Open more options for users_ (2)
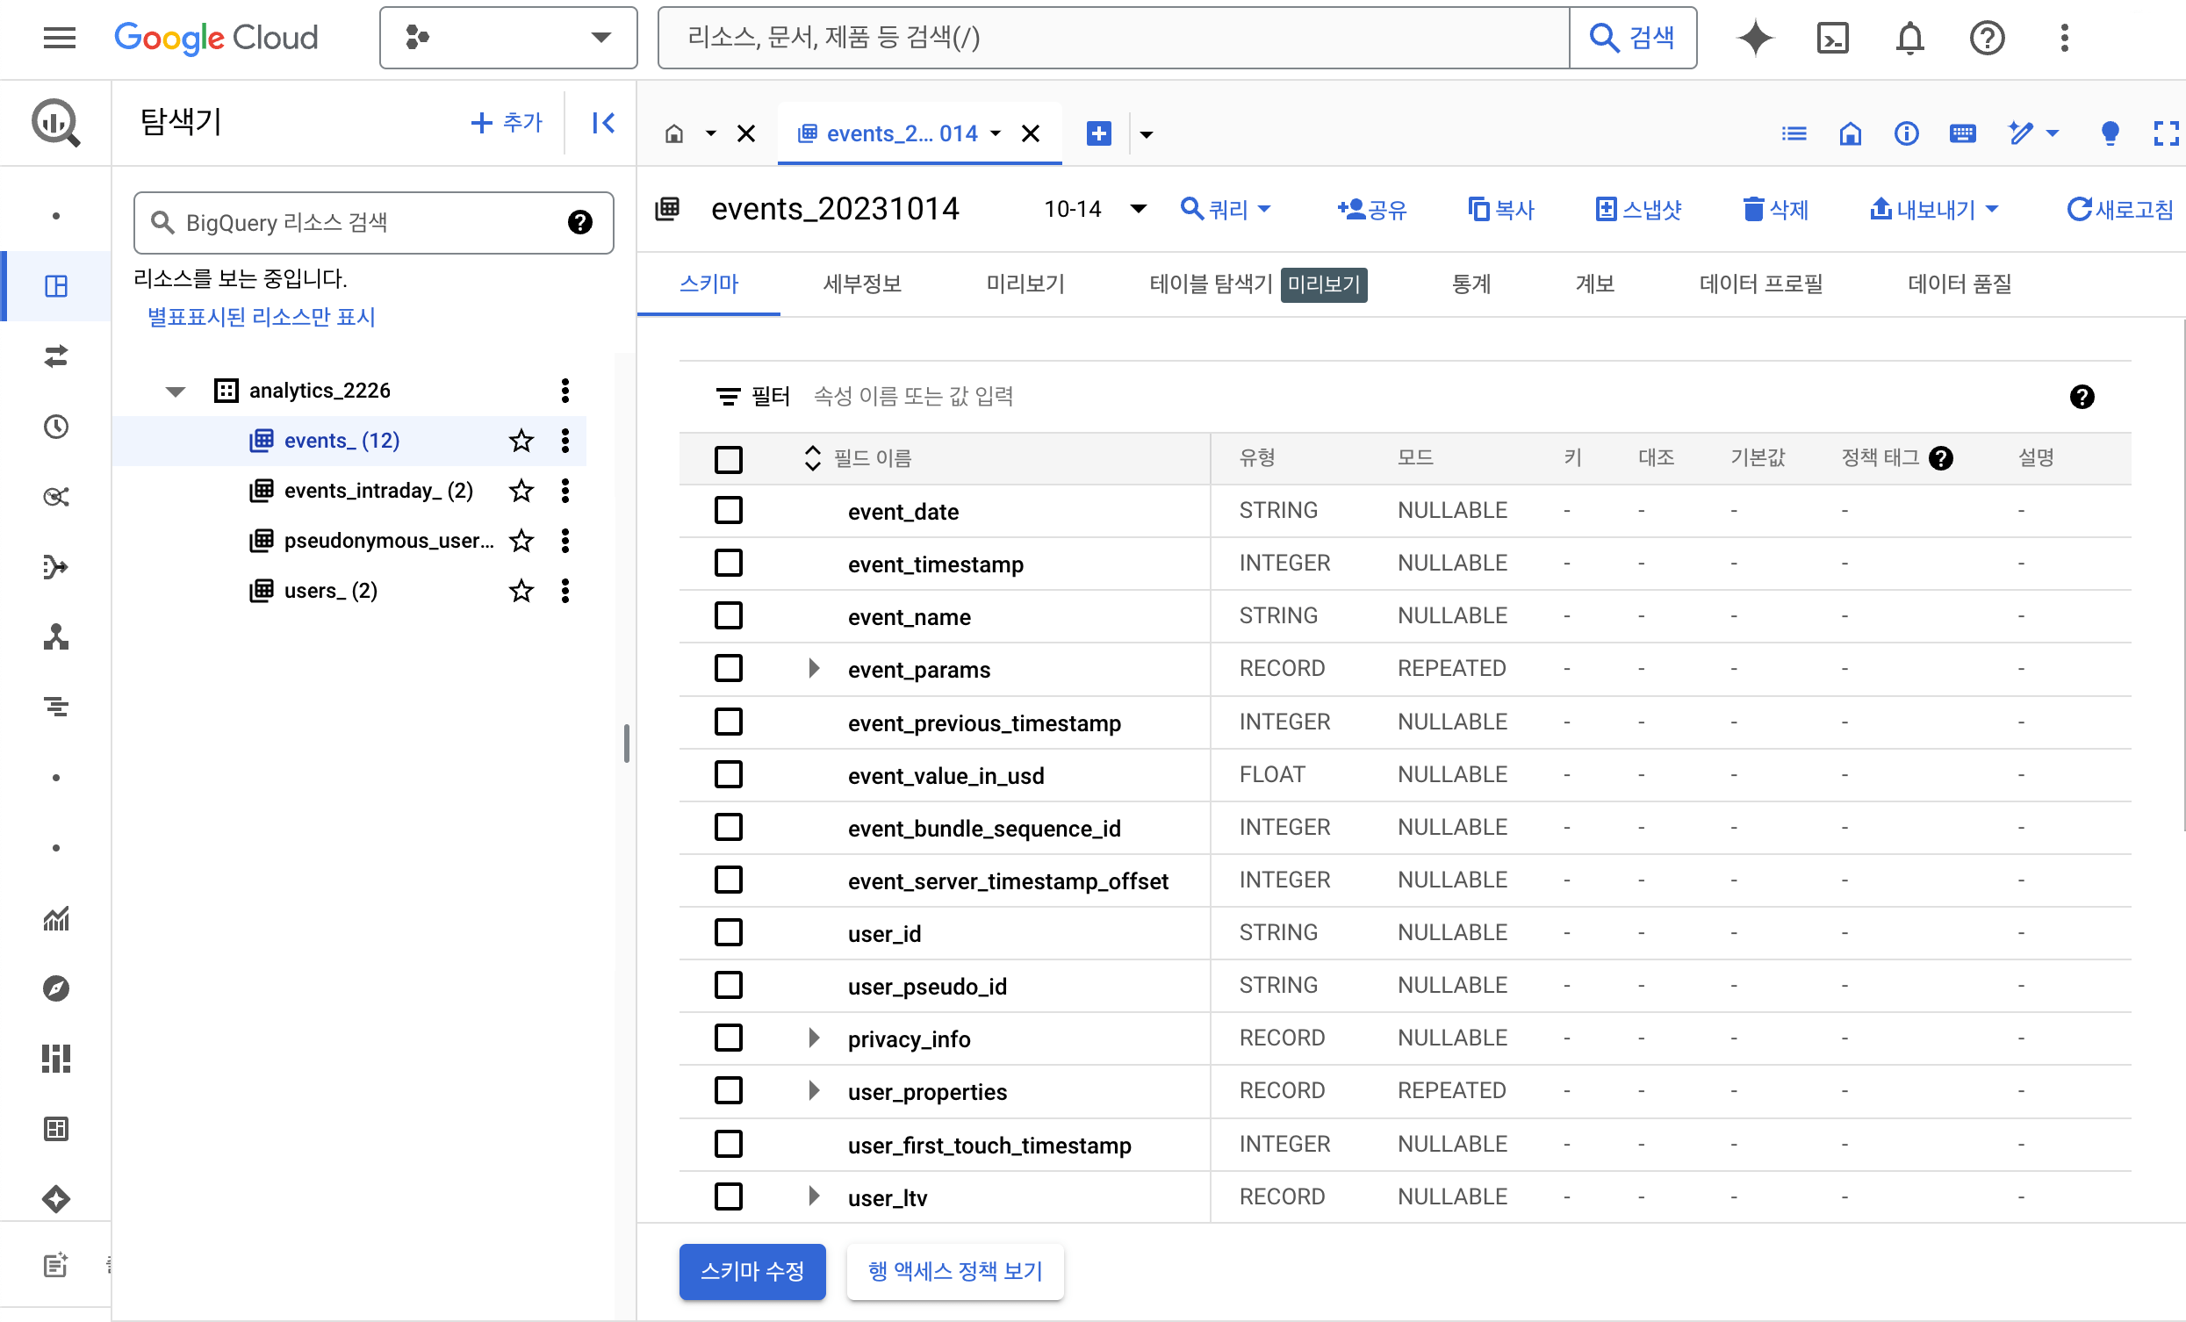2186x1322 pixels. point(565,590)
